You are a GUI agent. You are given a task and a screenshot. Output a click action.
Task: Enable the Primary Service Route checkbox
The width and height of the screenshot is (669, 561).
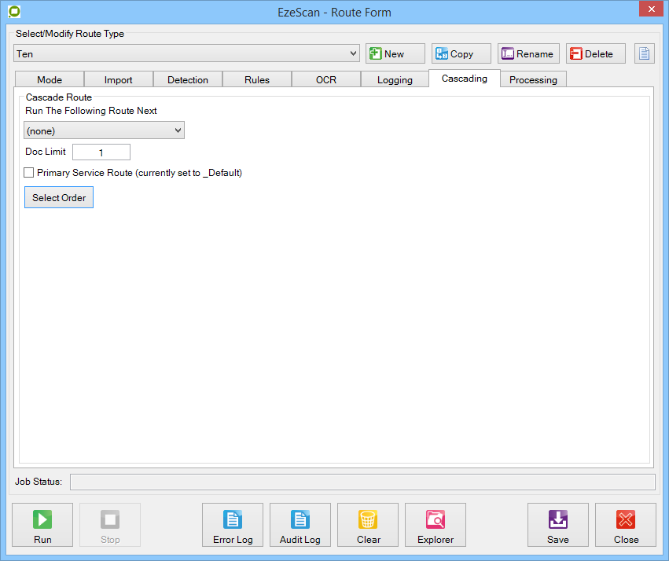29,173
